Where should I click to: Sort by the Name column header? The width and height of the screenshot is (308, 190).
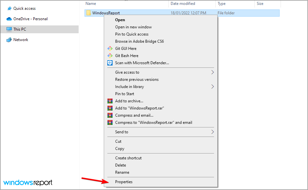pyautogui.click(x=91, y=4)
